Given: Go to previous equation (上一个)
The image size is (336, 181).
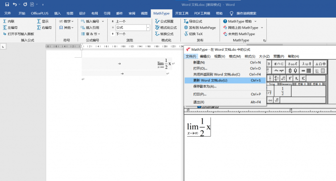Looking at the screenshot, I should [x=119, y=21].
